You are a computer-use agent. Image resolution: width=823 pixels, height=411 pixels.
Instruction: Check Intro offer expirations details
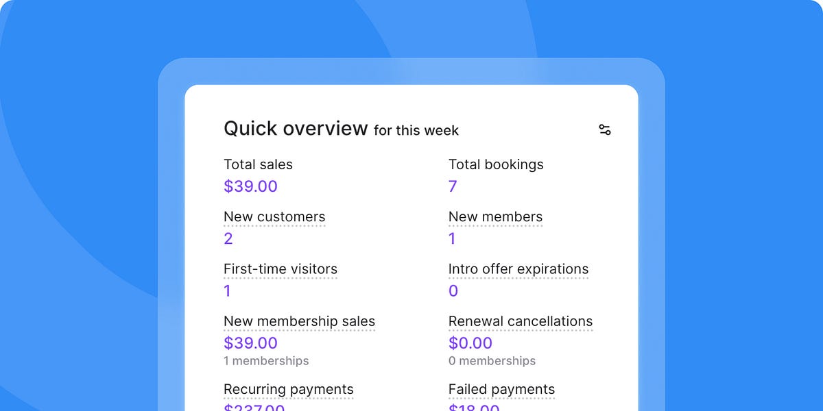(518, 269)
